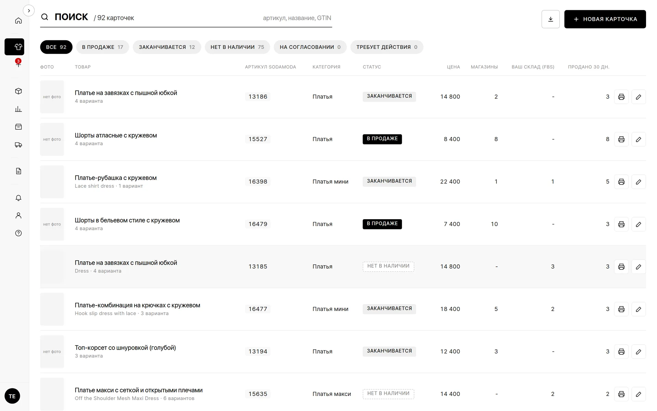Viewport: 657px width, 411px height.
Task: Switch to the ТРЕБУЕТ ДЕЙСТВИЯ 0 tab
Action: pos(387,47)
